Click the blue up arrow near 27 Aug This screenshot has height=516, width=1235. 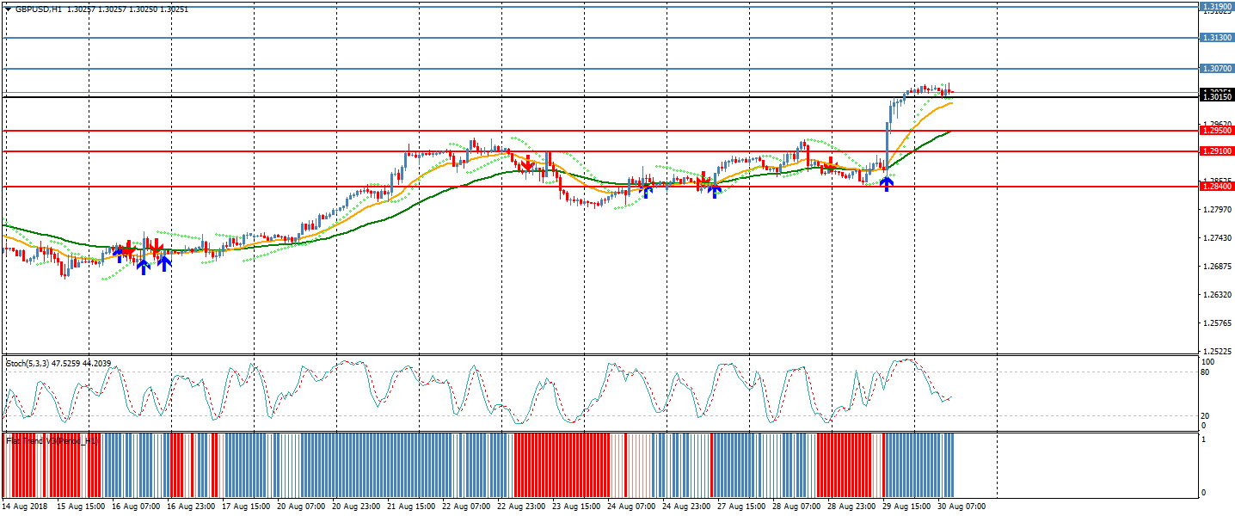(x=714, y=191)
